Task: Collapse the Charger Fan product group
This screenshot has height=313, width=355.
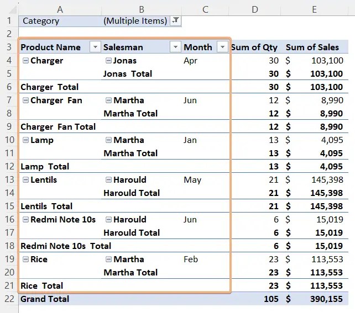Action: click(25, 100)
